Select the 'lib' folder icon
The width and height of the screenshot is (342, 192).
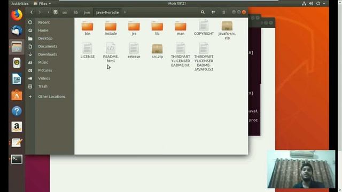pos(157,28)
